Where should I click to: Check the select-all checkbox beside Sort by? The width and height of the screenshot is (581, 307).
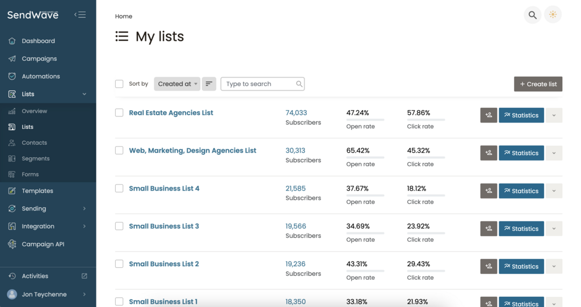coord(119,84)
